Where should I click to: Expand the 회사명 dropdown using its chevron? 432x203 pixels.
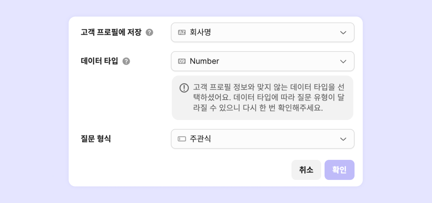[x=343, y=32]
